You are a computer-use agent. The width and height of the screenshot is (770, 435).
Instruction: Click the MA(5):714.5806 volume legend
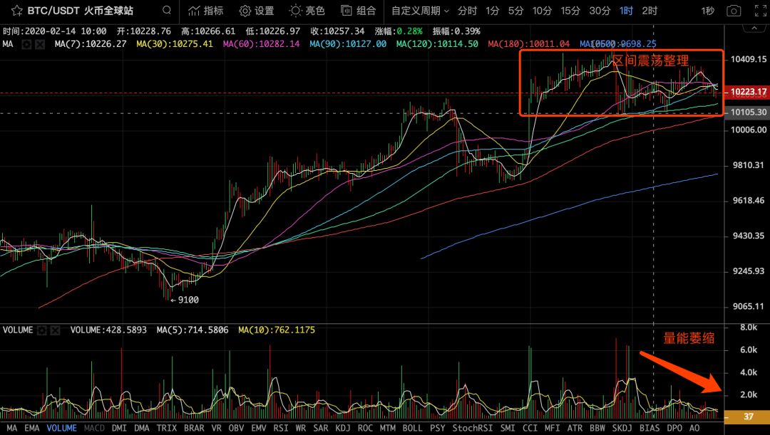pyautogui.click(x=192, y=330)
